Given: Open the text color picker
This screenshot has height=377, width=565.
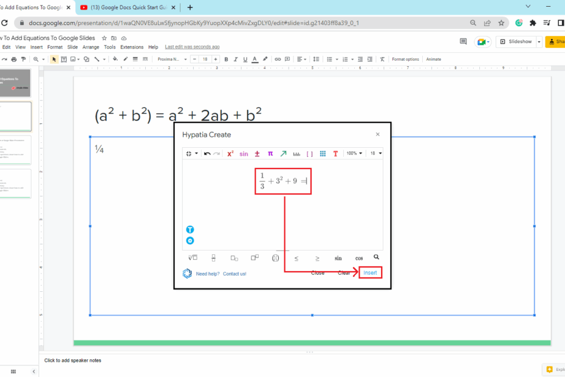Looking at the screenshot, I should pyautogui.click(x=255, y=59).
